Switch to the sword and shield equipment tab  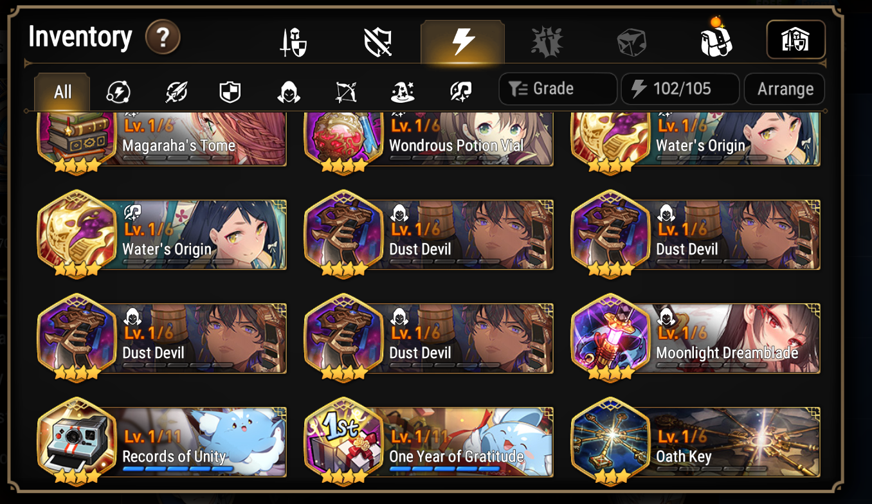[x=293, y=43]
